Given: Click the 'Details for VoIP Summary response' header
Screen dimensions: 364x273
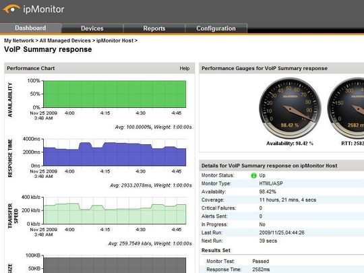Looking at the screenshot, I should point(281,166).
